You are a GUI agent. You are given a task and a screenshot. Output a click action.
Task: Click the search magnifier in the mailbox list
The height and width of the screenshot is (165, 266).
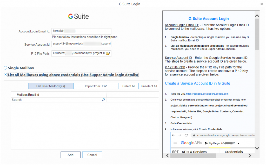[x=104, y=100]
